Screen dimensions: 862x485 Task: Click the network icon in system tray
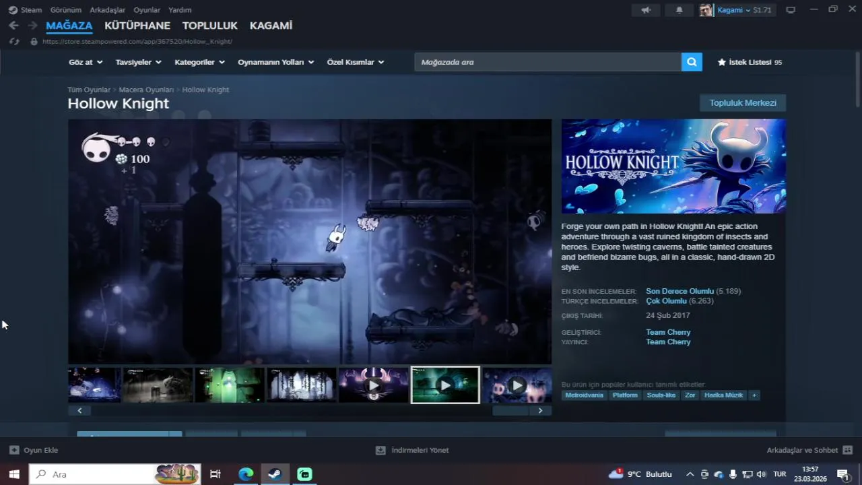pos(748,474)
